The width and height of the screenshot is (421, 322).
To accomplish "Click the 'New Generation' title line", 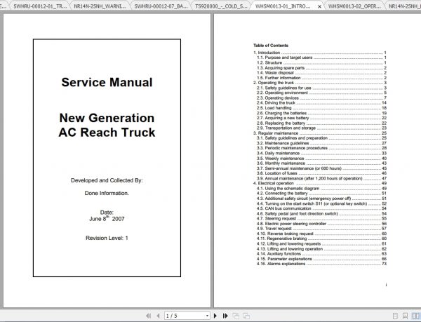I will point(107,118).
